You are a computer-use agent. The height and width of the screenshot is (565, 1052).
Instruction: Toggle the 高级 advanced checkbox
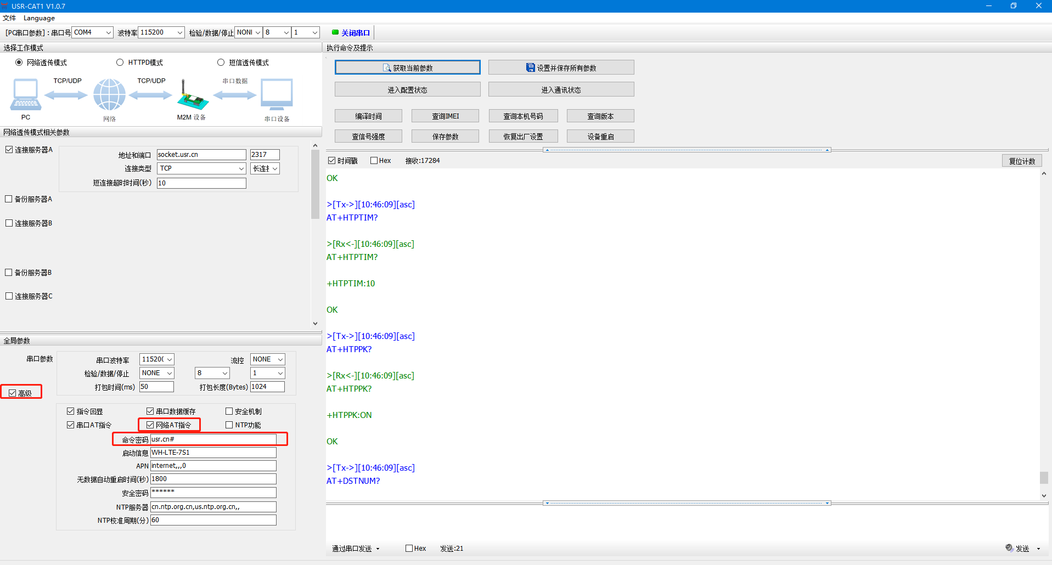pos(12,393)
